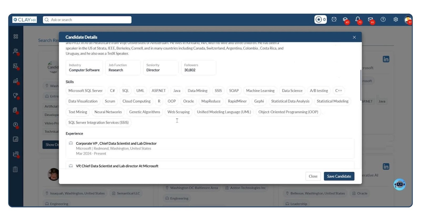This screenshot has height=221, width=421.
Task: Click the Ask or search field
Action: click(87, 20)
